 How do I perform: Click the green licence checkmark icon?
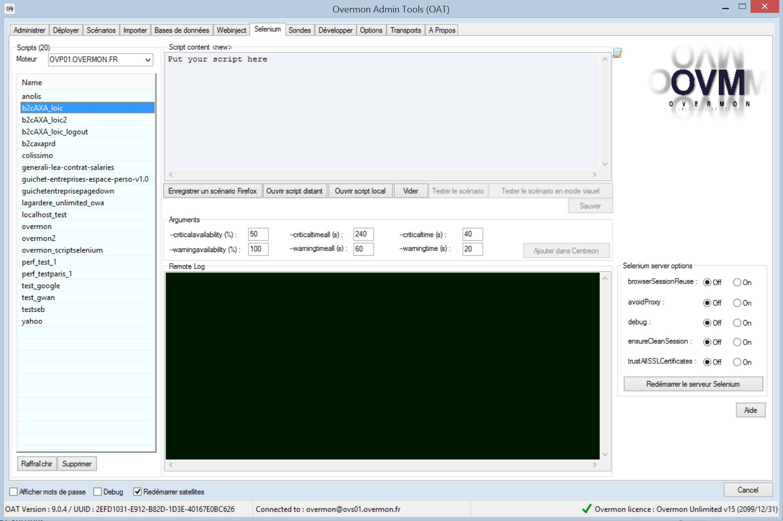pos(586,509)
